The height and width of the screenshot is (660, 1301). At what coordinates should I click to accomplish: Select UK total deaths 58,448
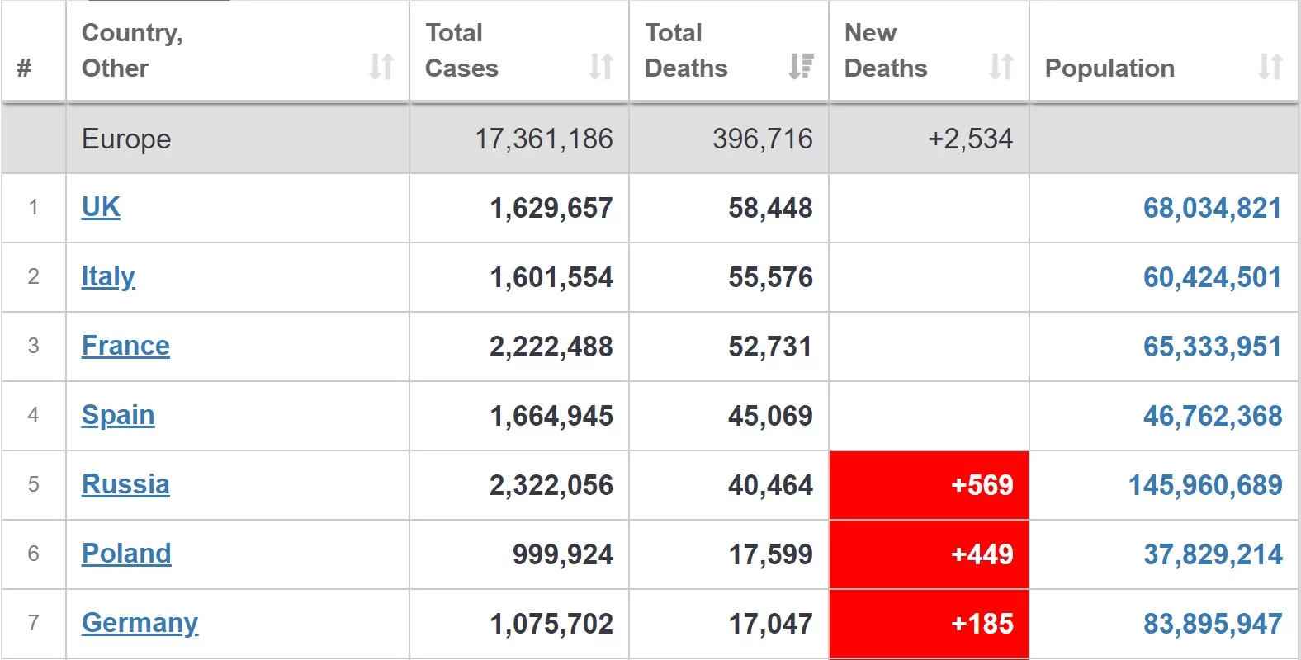(770, 208)
